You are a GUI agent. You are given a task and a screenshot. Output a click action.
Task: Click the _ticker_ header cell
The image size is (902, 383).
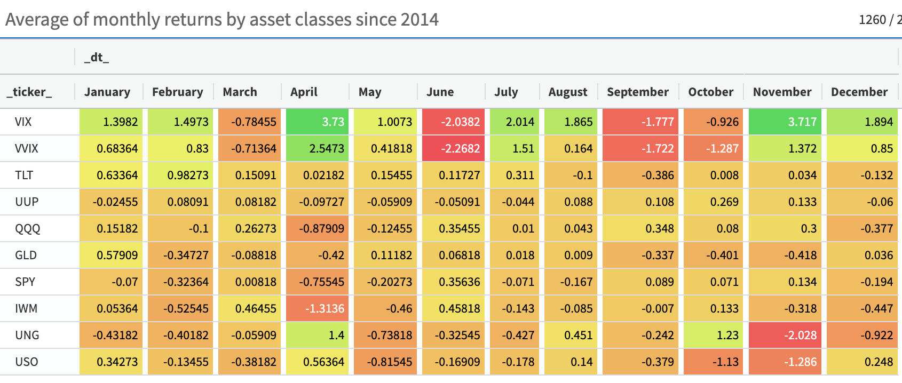[29, 92]
